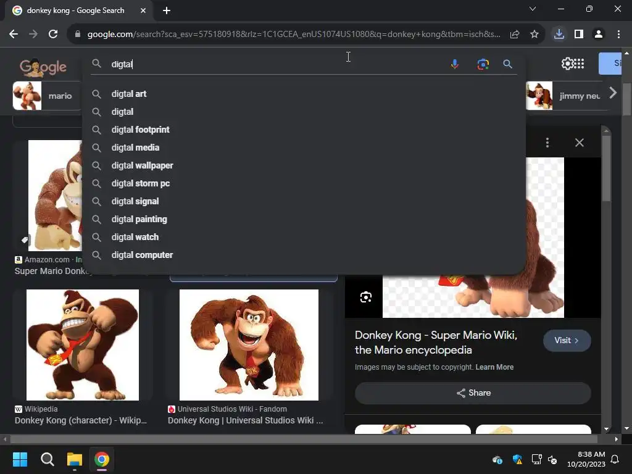Open the Chrome profile menu
Screen dimensions: 632x474
pos(599,35)
